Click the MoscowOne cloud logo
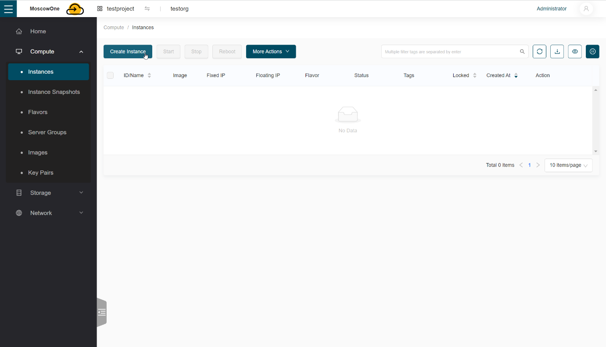Screen dimensions: 606x347 point(75,8)
